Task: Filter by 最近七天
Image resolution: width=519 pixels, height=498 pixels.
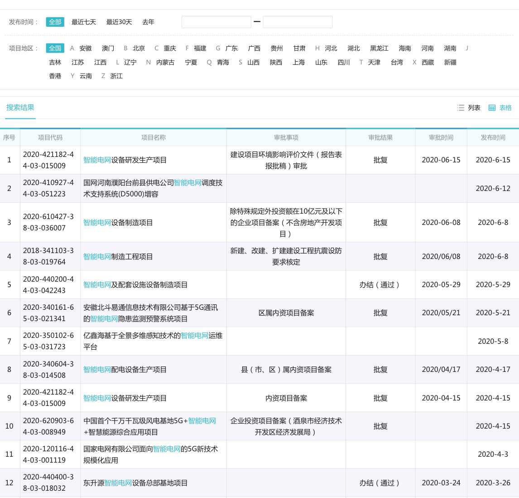Action: [84, 22]
